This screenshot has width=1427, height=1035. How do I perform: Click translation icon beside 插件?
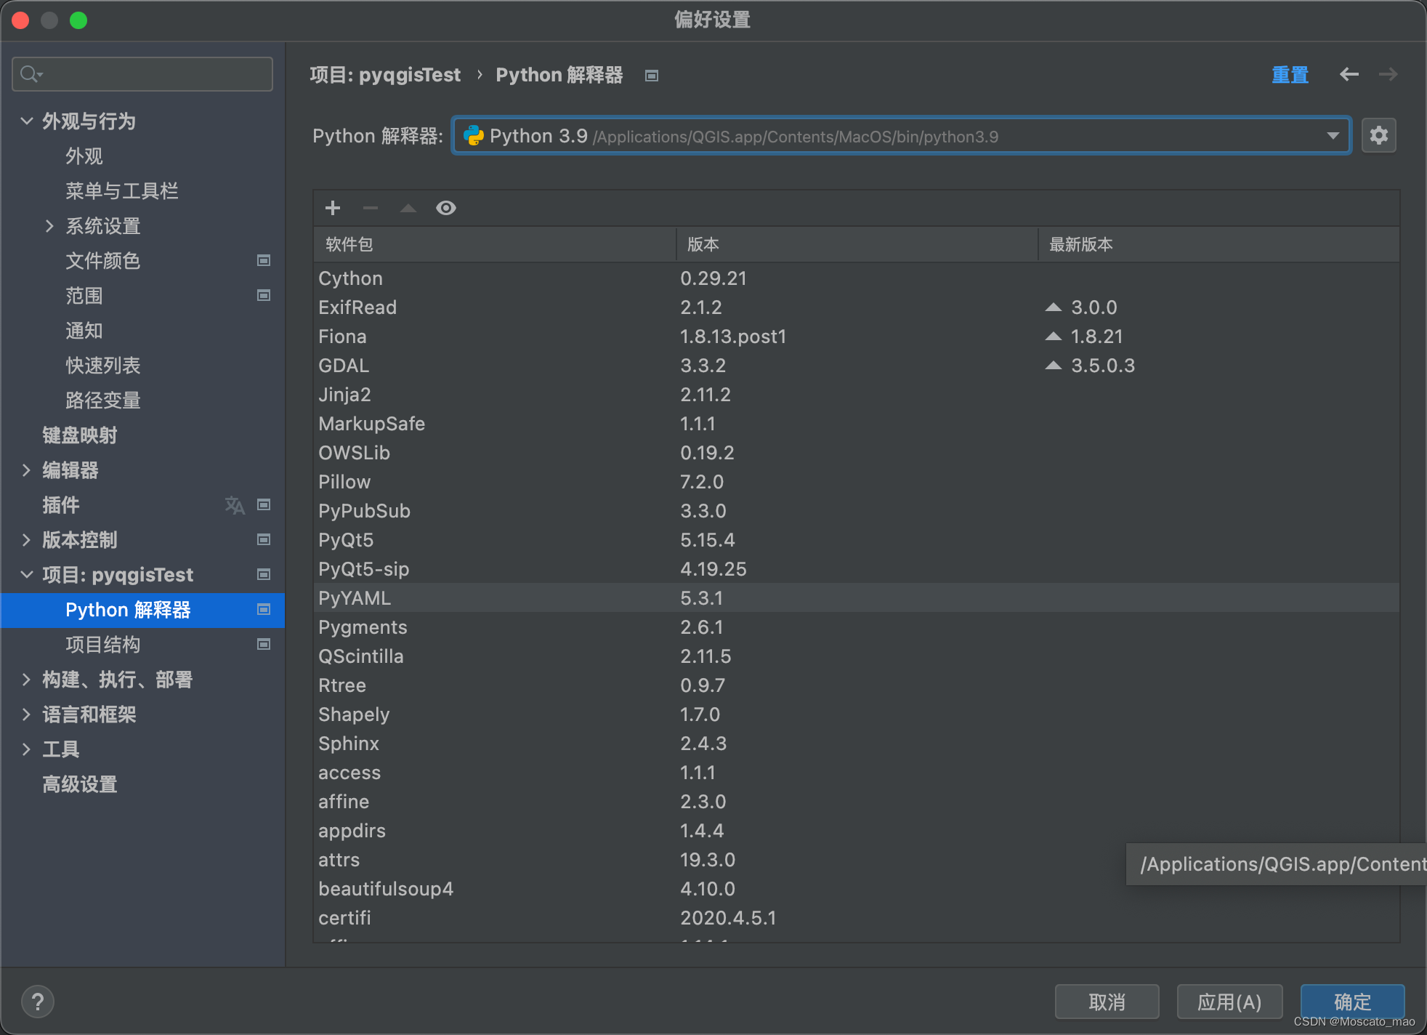click(x=235, y=504)
